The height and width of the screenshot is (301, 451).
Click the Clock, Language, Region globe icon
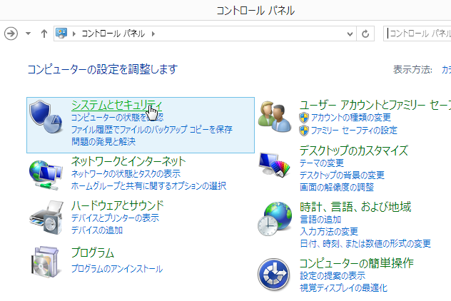click(275, 219)
